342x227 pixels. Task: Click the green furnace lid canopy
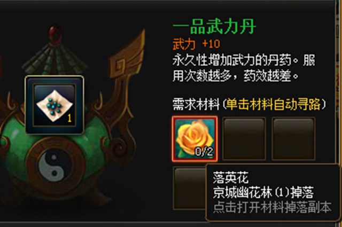[x=55, y=59]
